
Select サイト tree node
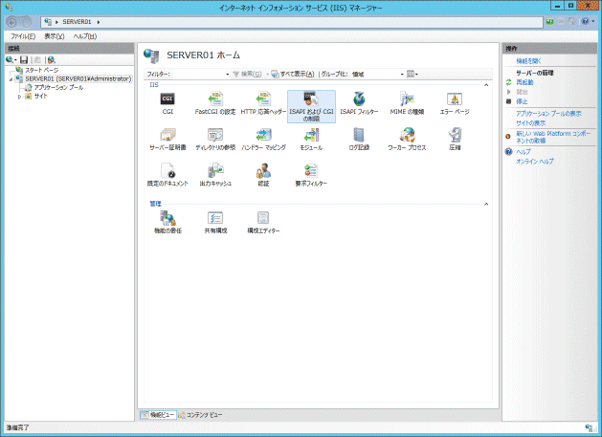[40, 97]
